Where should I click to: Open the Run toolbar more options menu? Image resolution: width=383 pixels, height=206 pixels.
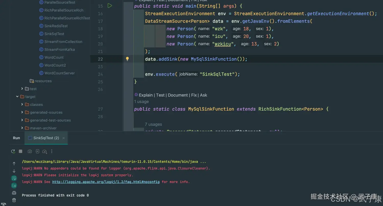[52, 151]
